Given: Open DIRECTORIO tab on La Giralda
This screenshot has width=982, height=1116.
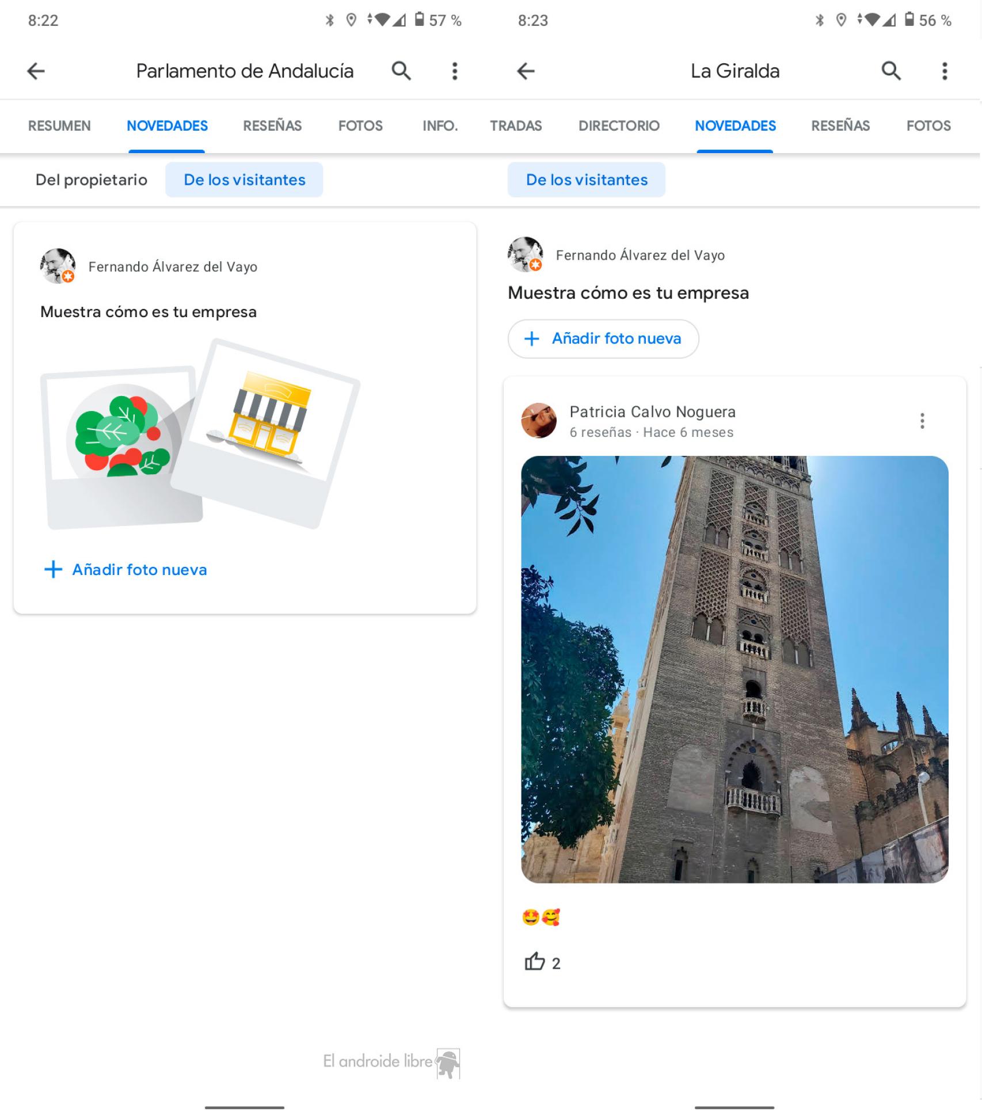Looking at the screenshot, I should click(619, 125).
